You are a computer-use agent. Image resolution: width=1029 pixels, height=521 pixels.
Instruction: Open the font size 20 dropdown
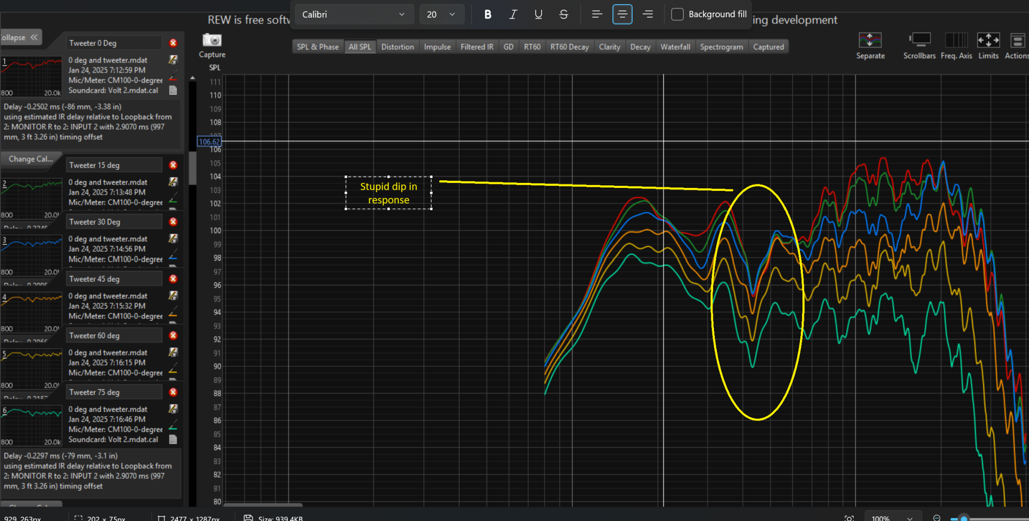pyautogui.click(x=441, y=15)
